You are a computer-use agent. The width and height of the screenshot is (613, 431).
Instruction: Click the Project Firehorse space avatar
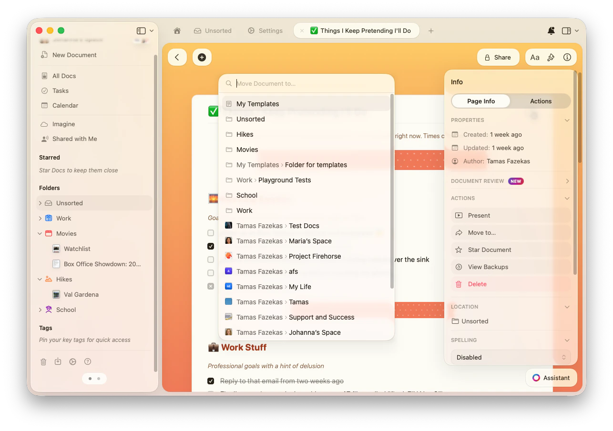click(229, 256)
